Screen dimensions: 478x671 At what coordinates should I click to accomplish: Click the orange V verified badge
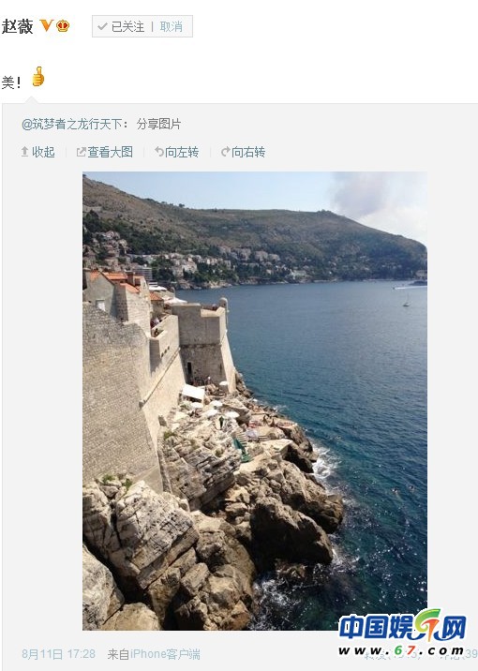click(x=46, y=26)
